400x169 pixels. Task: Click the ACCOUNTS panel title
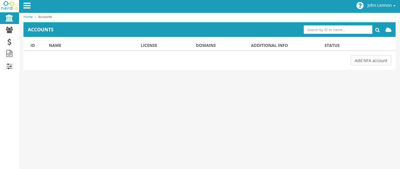tap(41, 30)
